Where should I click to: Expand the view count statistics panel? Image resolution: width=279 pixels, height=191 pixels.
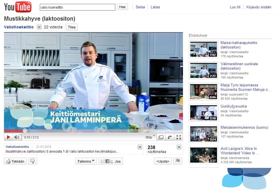tap(179, 147)
